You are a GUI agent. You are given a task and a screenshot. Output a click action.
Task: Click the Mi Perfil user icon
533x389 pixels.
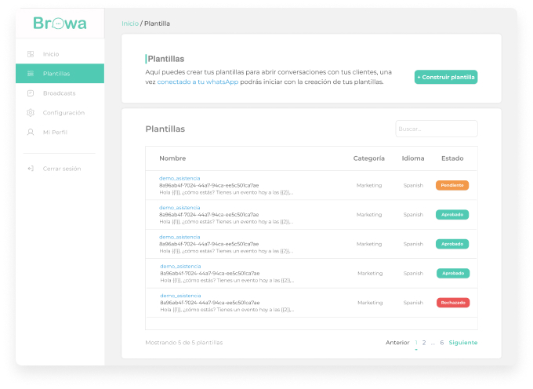pyautogui.click(x=31, y=133)
